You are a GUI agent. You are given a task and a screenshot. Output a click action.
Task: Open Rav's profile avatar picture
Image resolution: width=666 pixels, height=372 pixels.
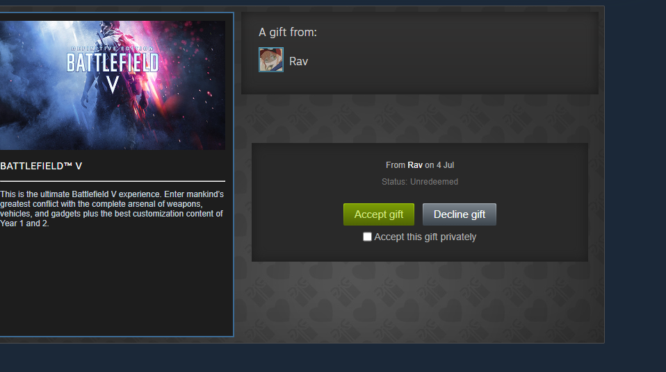271,60
